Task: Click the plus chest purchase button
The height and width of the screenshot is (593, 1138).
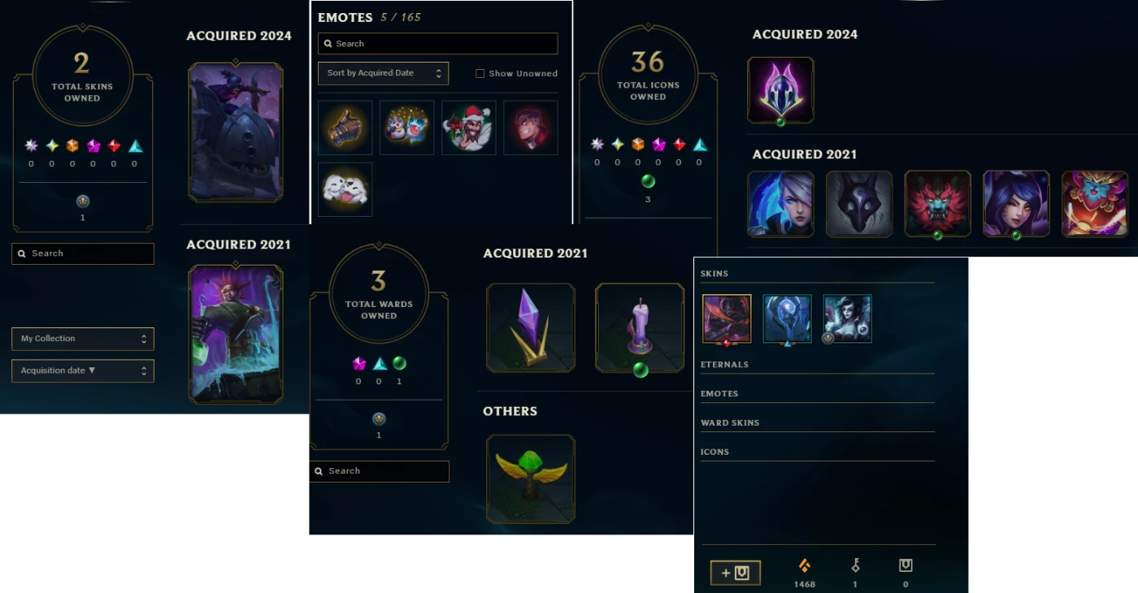Action: [736, 573]
